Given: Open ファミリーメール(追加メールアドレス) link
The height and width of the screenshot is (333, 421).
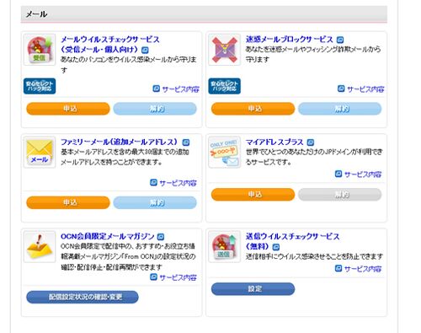Looking at the screenshot, I should pos(120,142).
